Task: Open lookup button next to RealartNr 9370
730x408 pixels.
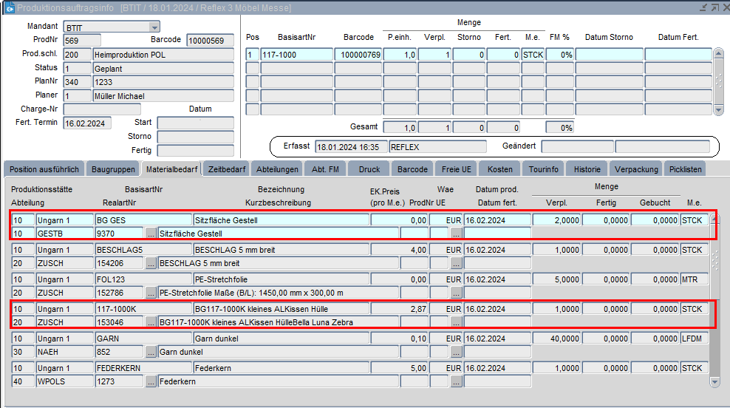Action: 151,234
